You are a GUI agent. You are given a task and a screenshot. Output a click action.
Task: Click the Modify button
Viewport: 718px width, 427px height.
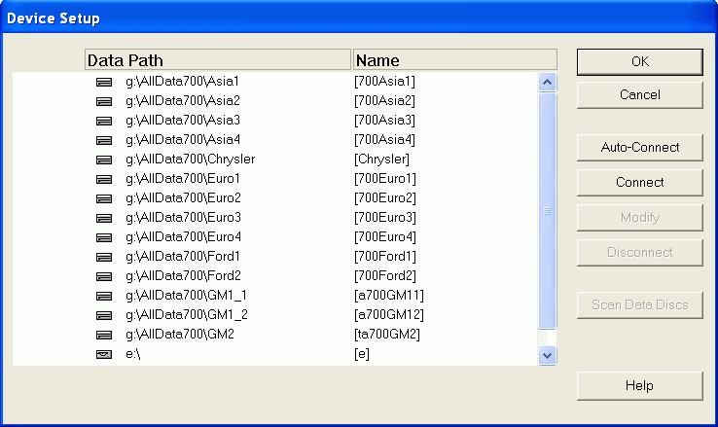(x=640, y=217)
